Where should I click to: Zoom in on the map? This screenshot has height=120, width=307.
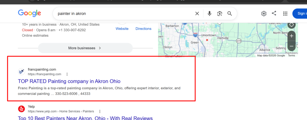[x=291, y=36]
